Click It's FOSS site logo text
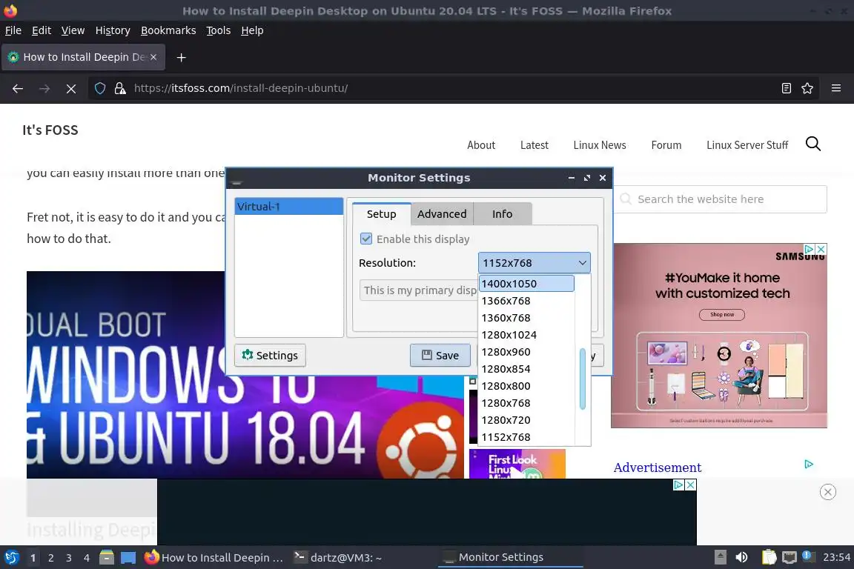The image size is (854, 569). 50,130
